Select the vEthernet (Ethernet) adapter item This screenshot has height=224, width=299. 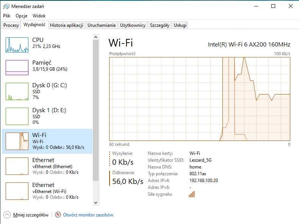(x=47, y=166)
